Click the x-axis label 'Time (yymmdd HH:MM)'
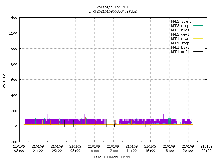The height and width of the screenshot is (160, 213). click(x=112, y=157)
